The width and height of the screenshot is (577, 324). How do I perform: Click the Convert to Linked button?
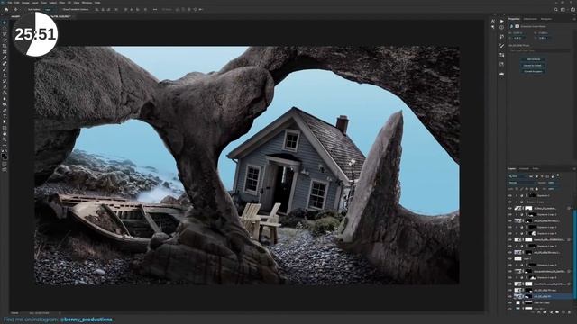pyautogui.click(x=533, y=66)
